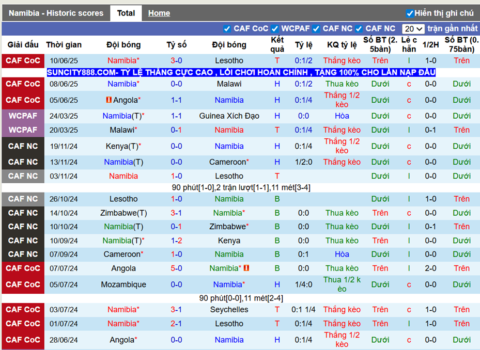Click the Lẻ chẵn column header
The image size is (480, 350).
pyautogui.click(x=409, y=44)
